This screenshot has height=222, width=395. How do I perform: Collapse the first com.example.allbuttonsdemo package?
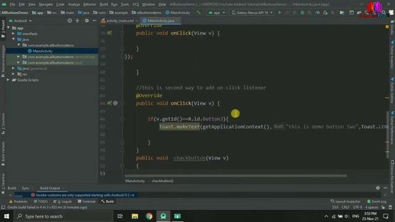coord(19,45)
